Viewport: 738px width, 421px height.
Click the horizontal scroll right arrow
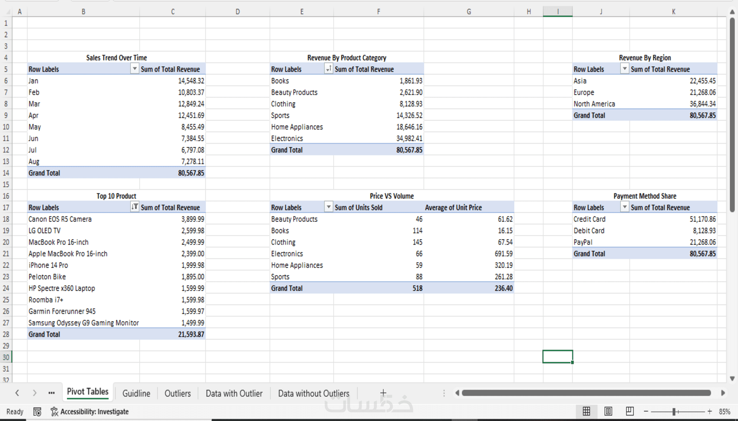723,393
